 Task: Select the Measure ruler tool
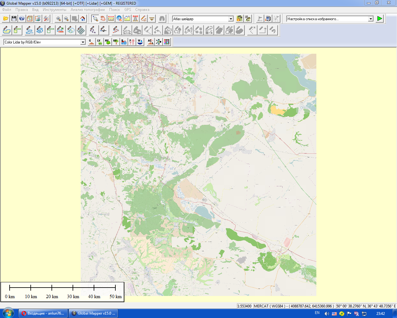pyautogui.click(x=111, y=19)
